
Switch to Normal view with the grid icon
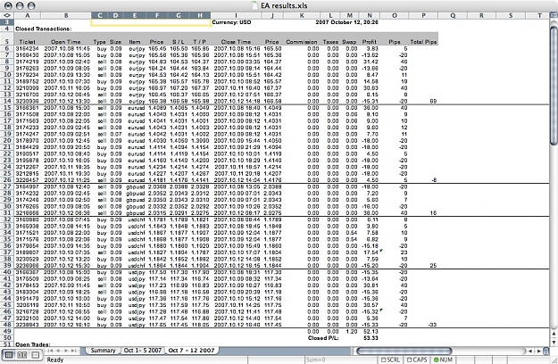pyautogui.click(x=9, y=355)
